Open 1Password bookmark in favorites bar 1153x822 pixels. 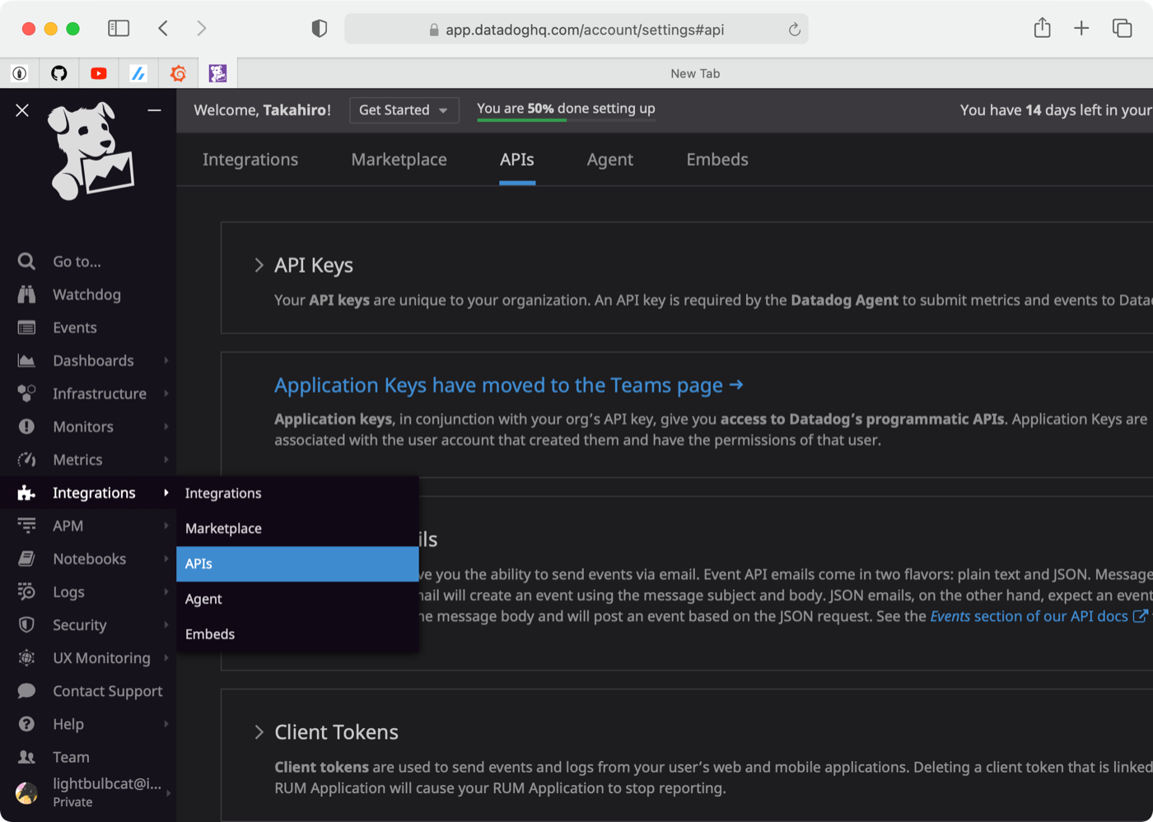(x=20, y=73)
